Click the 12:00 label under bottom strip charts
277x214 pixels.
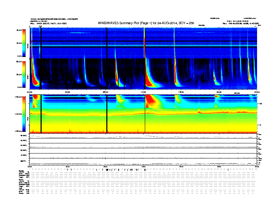[143, 166]
